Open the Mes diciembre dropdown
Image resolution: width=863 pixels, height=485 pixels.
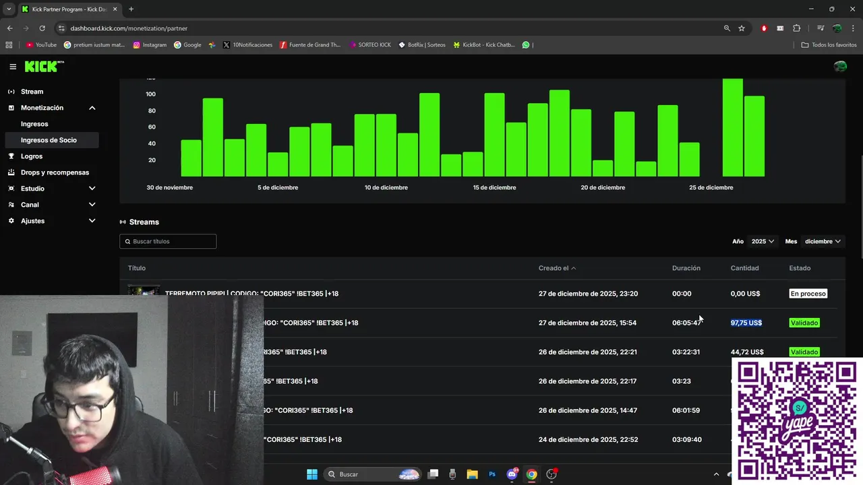point(823,241)
